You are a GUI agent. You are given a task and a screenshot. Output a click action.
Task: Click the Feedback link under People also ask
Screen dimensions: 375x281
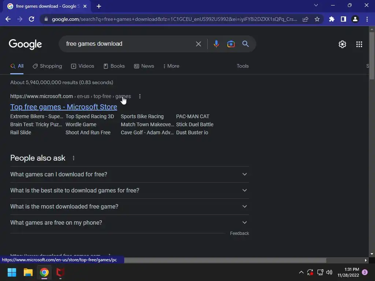pyautogui.click(x=240, y=233)
